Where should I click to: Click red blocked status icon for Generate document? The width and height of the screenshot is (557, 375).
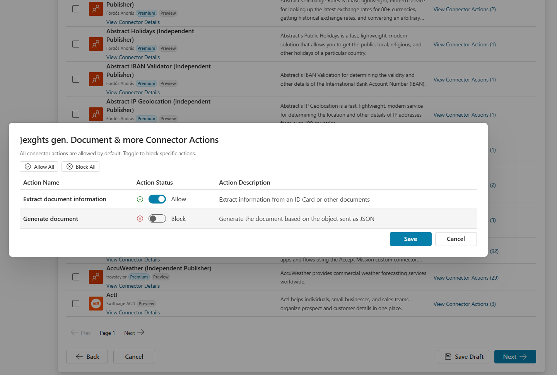140,219
